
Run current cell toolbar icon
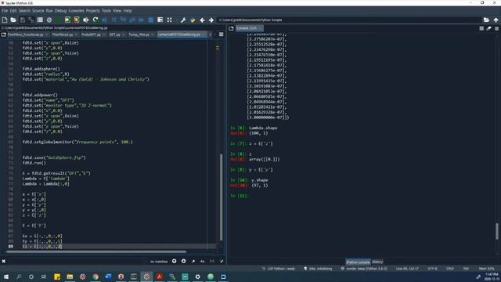pos(67,20)
